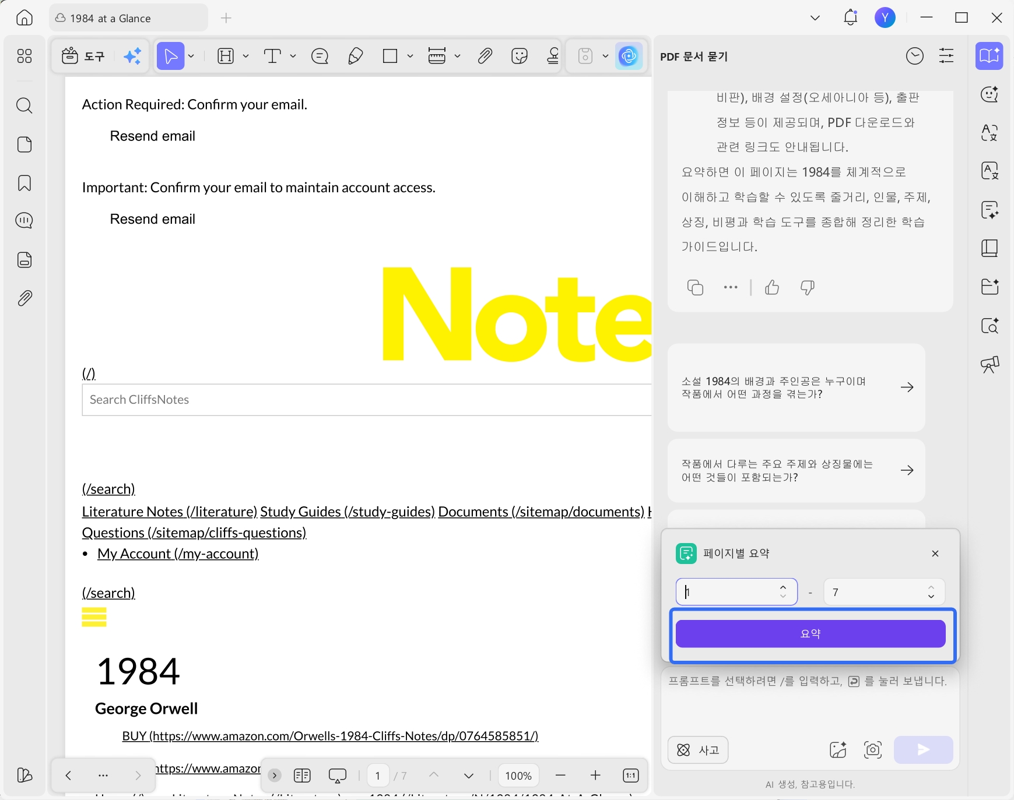Viewport: 1014px width, 800px height.
Task: Expand the measurement tool dropdown arrow
Action: [457, 56]
